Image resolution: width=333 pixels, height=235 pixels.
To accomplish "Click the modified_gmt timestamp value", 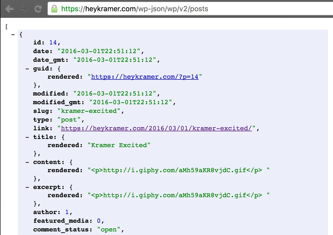I will pos(131,102).
